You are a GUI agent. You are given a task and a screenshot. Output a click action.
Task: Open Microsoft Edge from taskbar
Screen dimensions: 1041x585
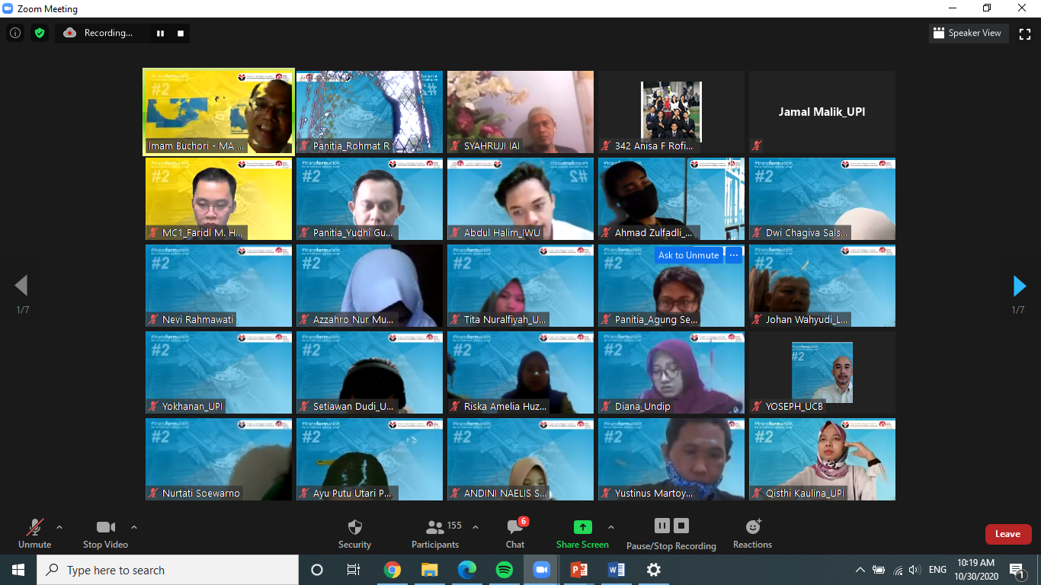[467, 570]
